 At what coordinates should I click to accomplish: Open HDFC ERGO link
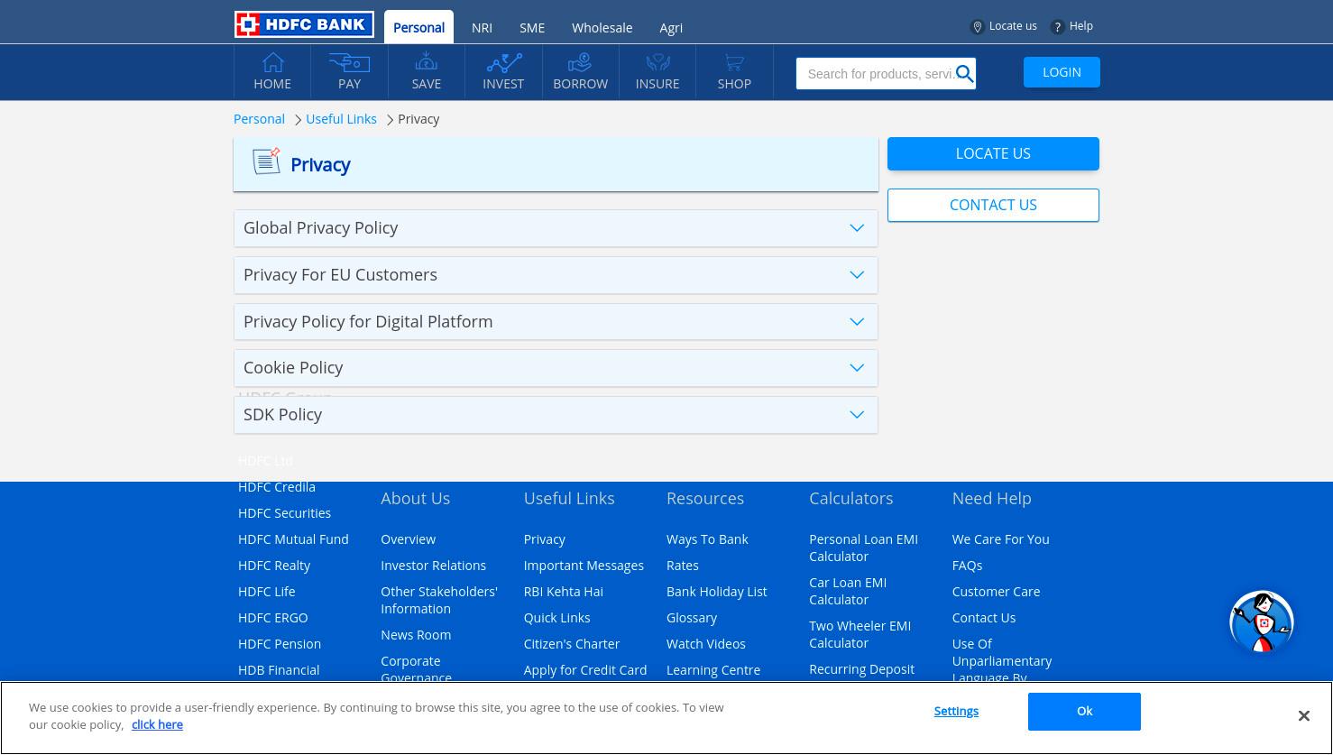(x=273, y=618)
